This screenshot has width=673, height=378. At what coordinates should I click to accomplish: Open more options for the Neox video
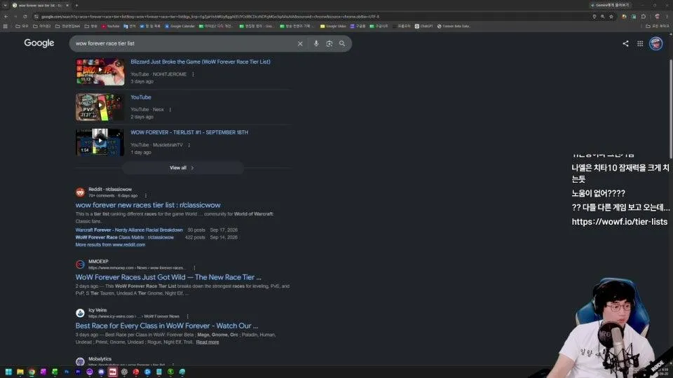[x=170, y=110]
